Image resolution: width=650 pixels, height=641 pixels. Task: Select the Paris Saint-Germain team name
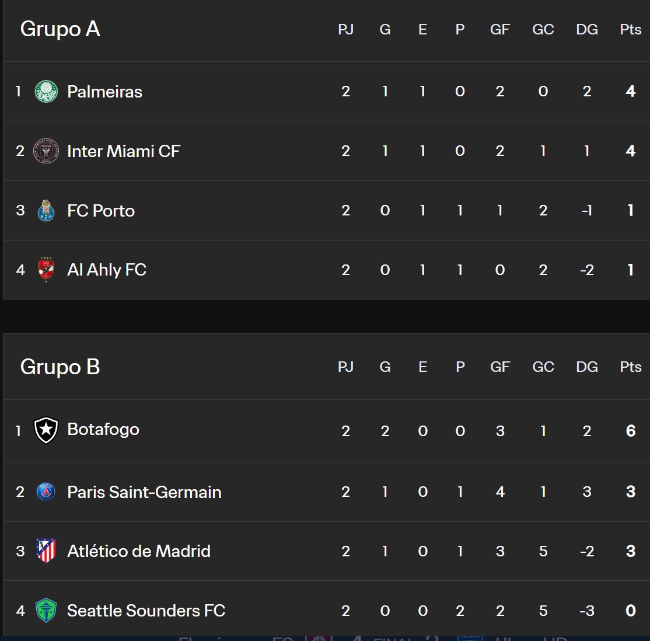(144, 492)
